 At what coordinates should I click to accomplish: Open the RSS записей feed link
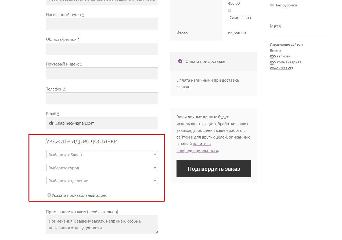(x=280, y=56)
